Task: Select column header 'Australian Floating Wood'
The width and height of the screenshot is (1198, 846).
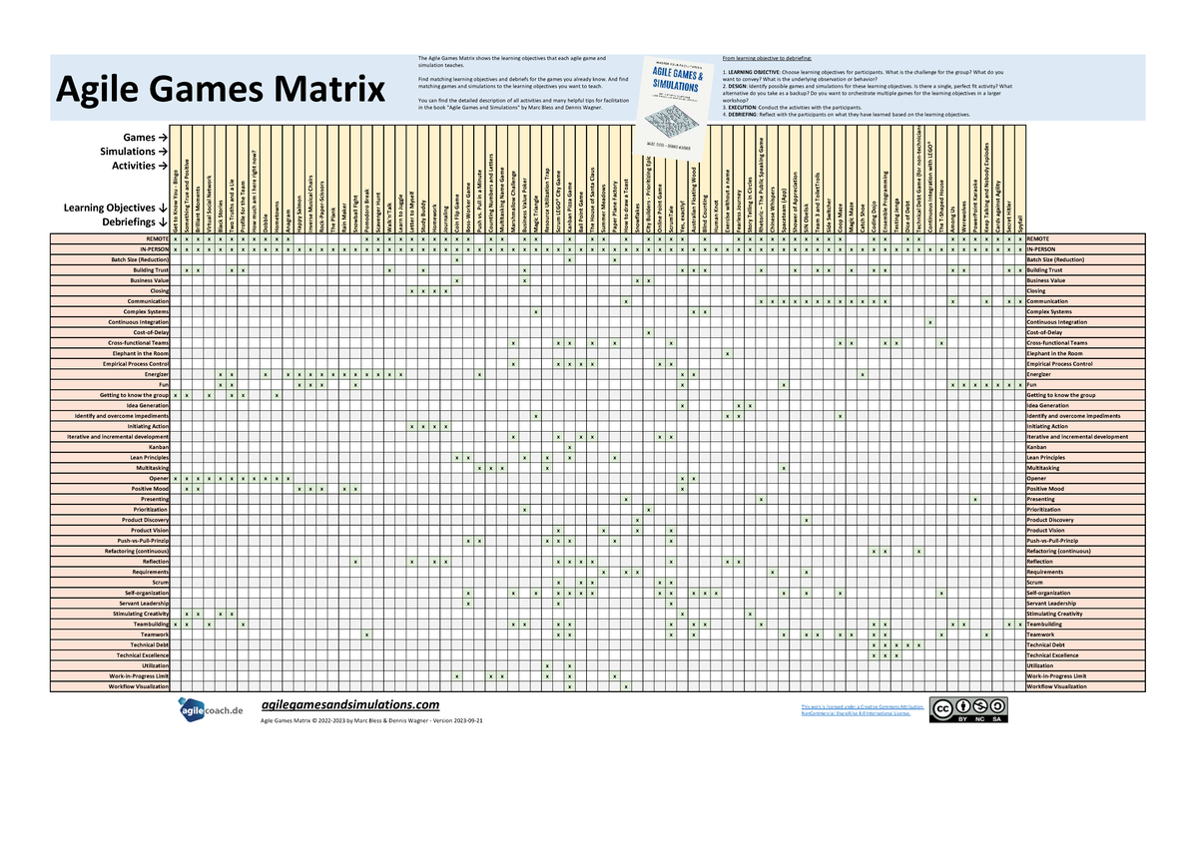Action: [694, 196]
